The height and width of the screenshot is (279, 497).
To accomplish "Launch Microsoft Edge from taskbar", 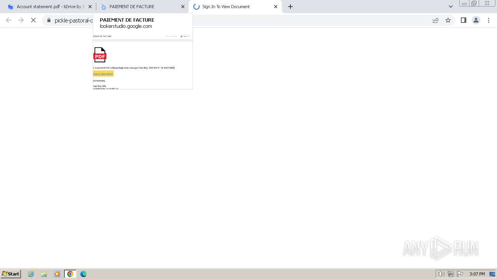I will pos(83,274).
